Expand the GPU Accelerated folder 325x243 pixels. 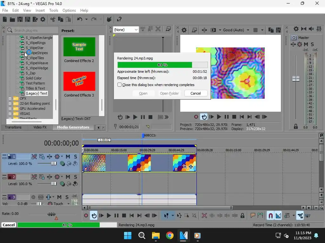[10, 109]
